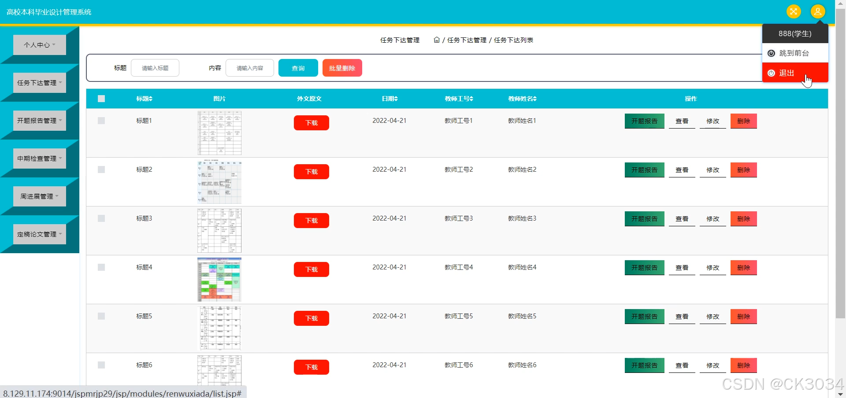The image size is (846, 398).
Task: Click the user avatar icon in header
Action: click(818, 11)
